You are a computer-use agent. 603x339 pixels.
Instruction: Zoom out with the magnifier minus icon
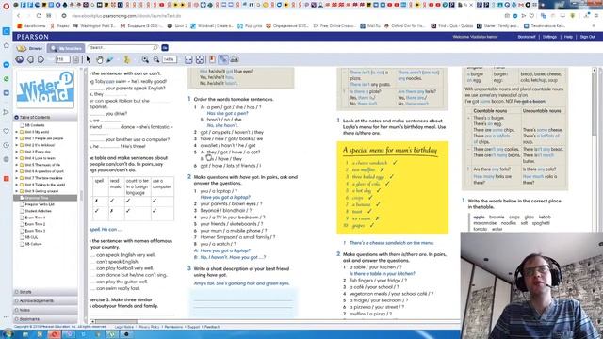156,59
